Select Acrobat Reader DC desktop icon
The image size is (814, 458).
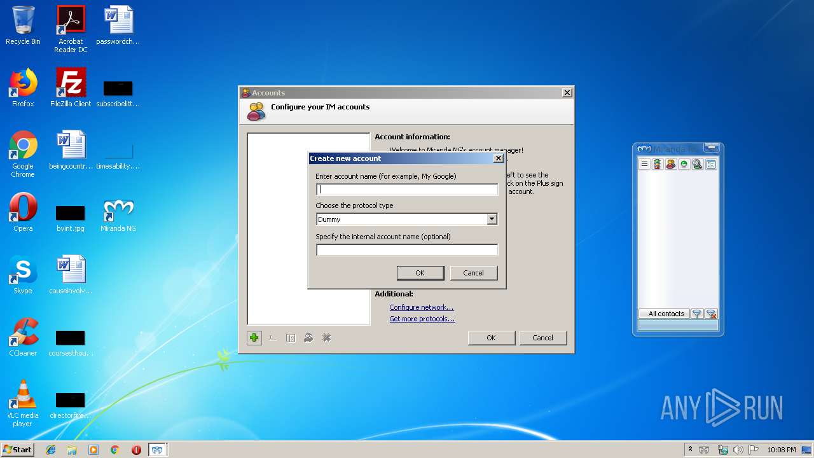71,29
